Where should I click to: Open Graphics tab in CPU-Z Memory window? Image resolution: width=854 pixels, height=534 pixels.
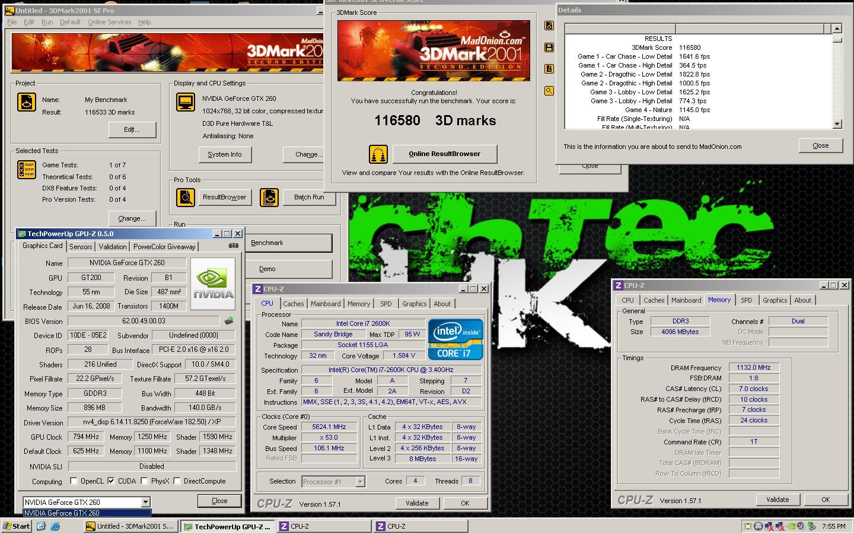pyautogui.click(x=775, y=300)
